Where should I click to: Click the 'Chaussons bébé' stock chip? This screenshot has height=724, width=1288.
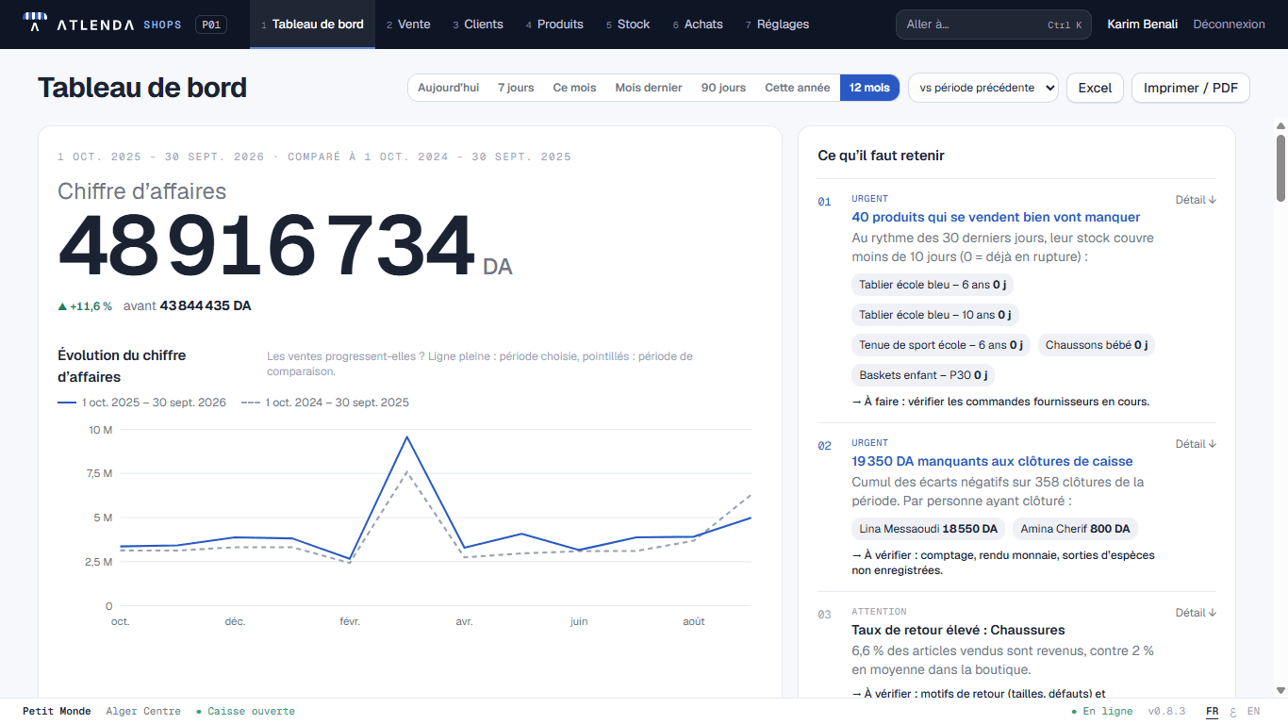(1097, 345)
